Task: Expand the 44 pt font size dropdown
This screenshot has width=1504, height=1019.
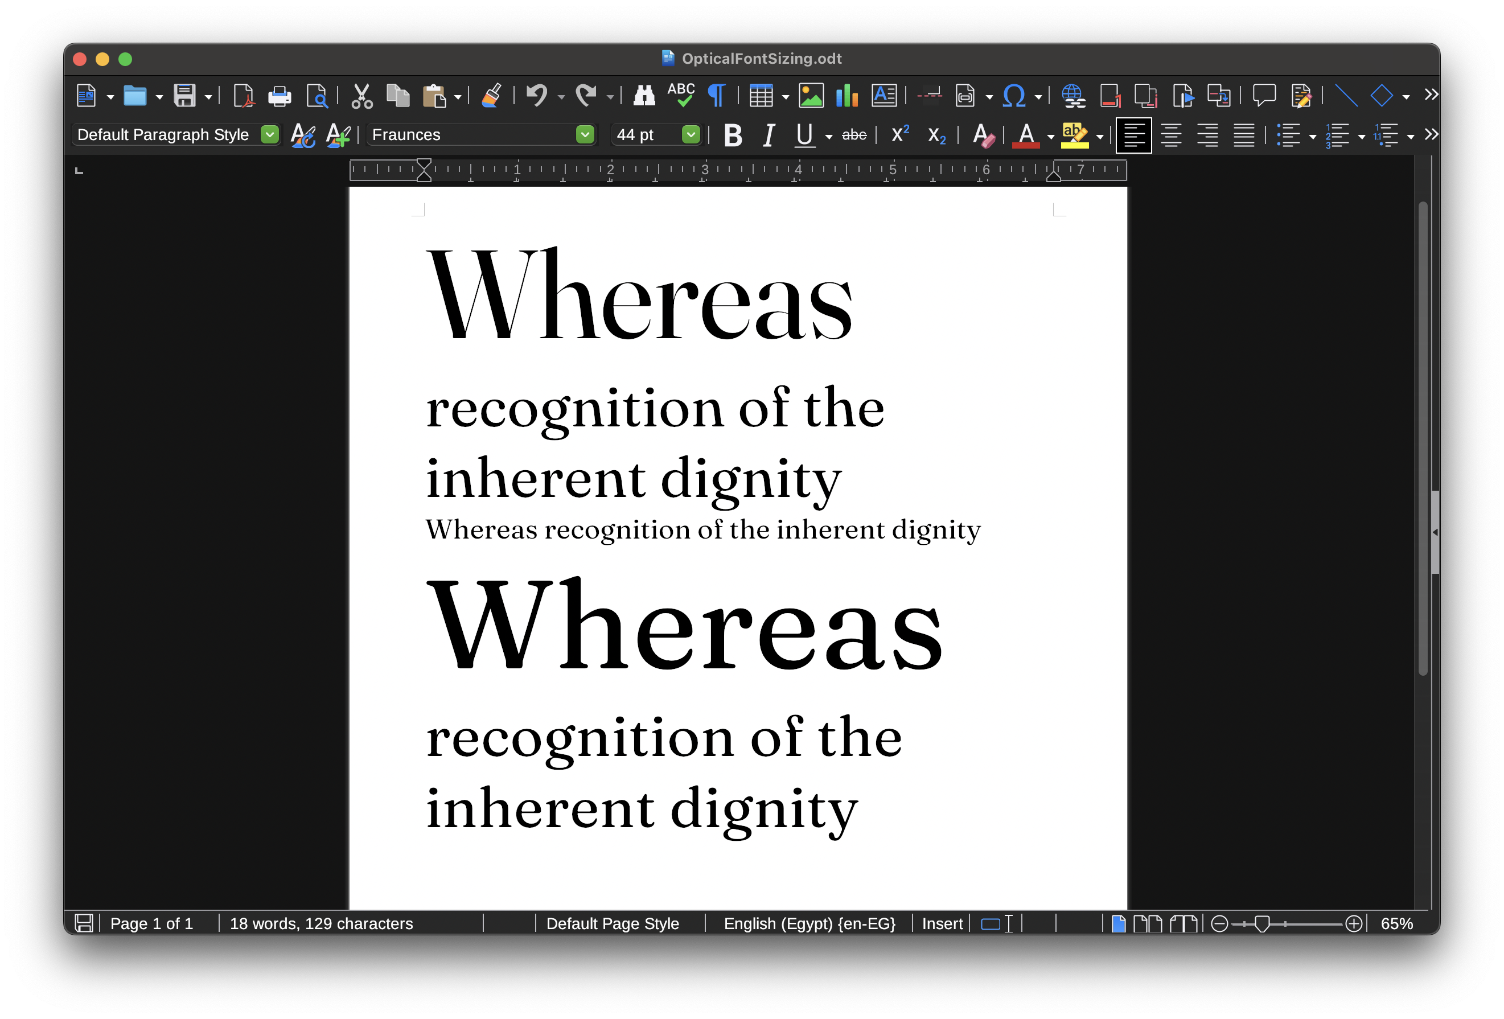Action: [x=691, y=134]
